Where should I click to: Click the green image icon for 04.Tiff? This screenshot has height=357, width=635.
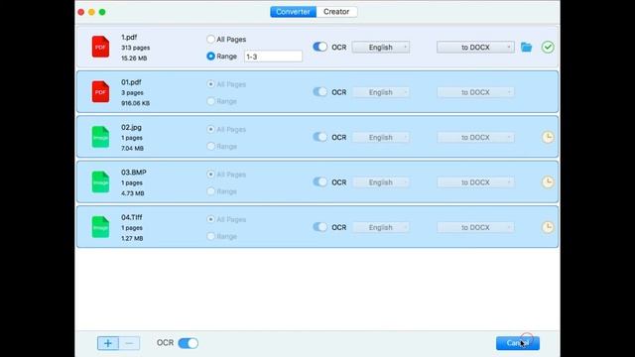[x=100, y=227]
